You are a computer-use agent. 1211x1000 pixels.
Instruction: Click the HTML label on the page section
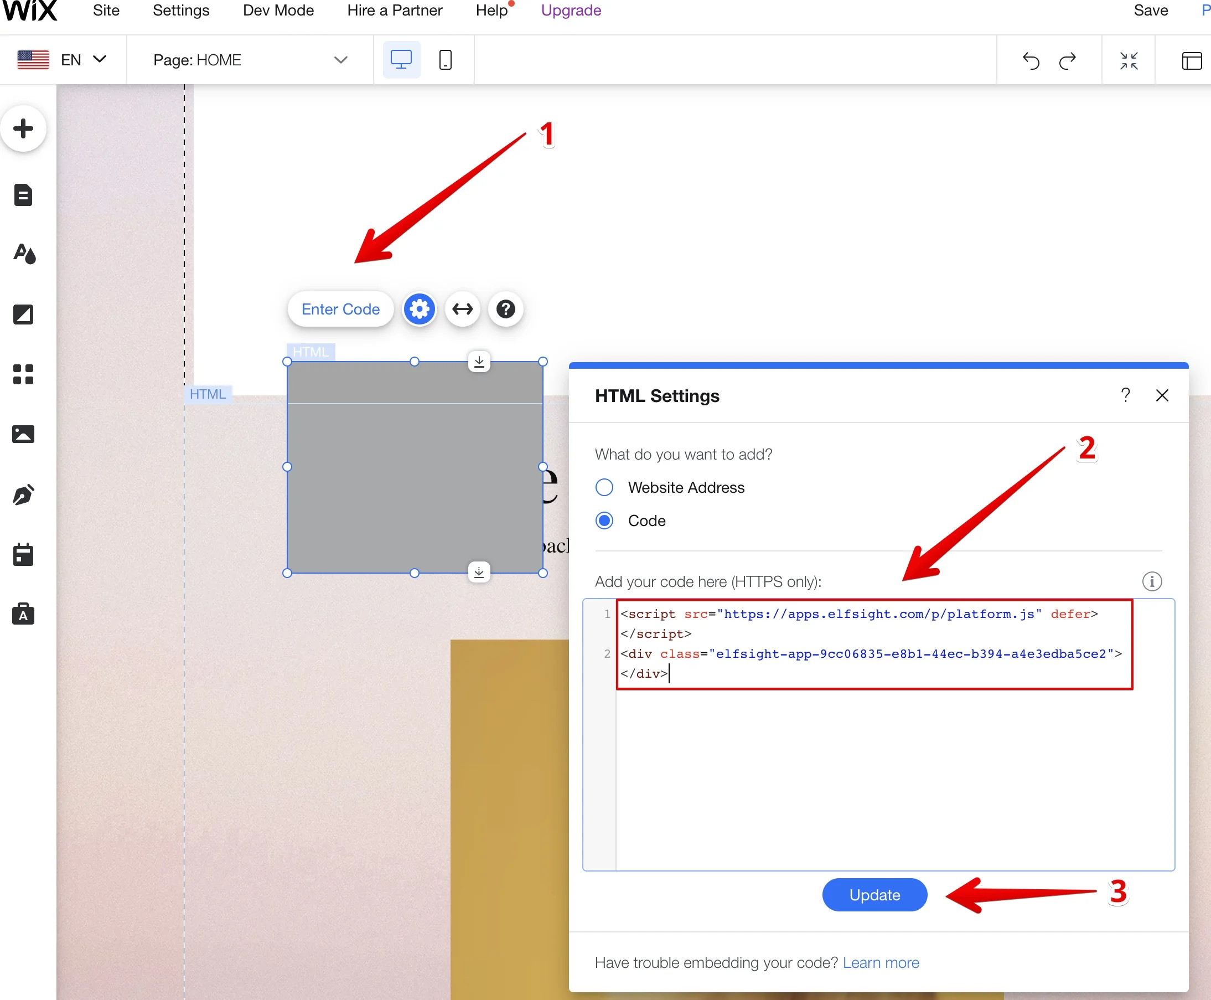point(208,394)
